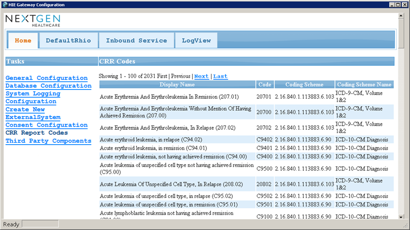Select code cell C9400

[264, 157]
